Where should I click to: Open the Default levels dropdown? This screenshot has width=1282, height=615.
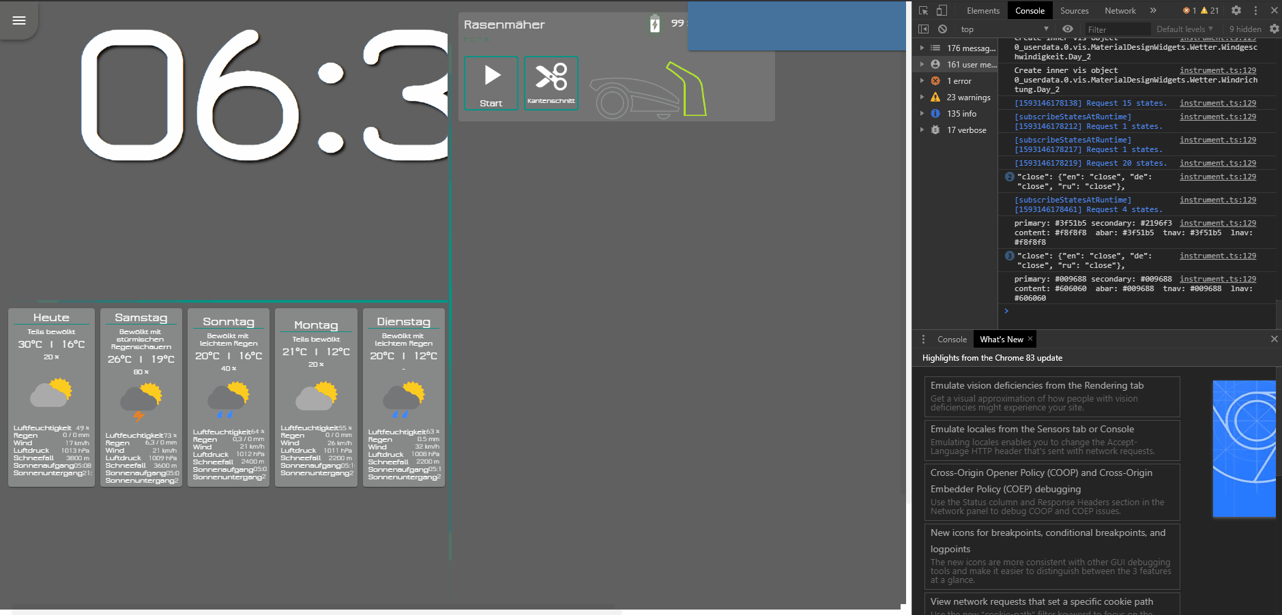[1184, 29]
